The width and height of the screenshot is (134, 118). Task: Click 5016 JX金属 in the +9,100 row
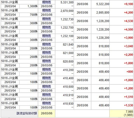point(9,2)
